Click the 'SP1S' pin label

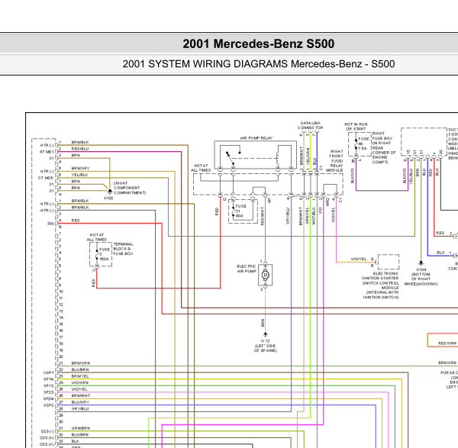[49, 385]
